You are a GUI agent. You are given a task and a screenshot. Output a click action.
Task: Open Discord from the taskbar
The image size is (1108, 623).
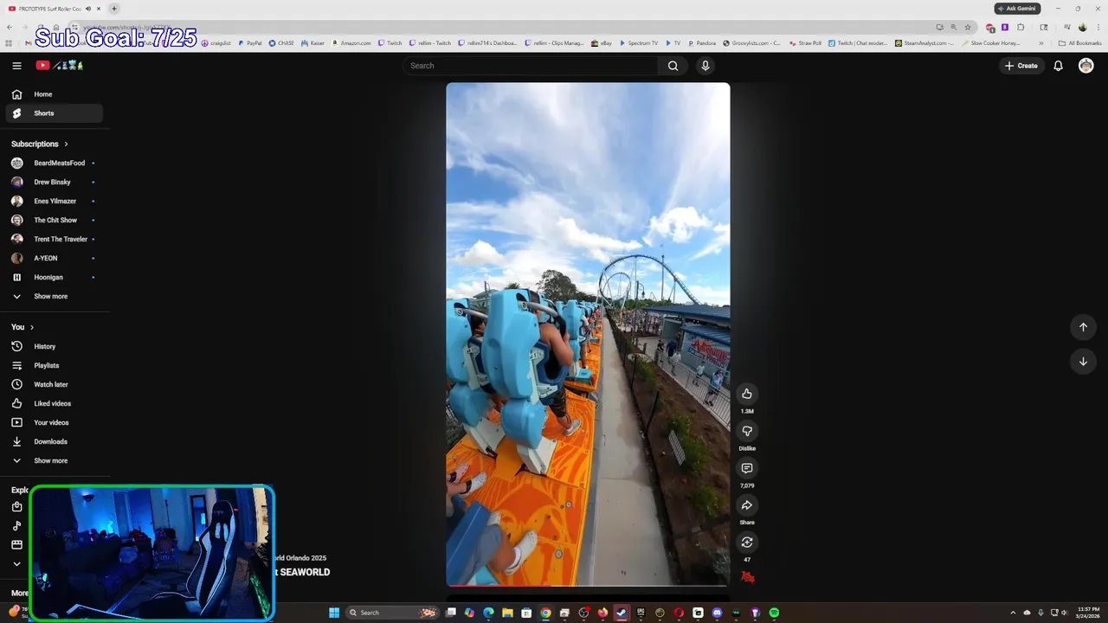(x=717, y=613)
